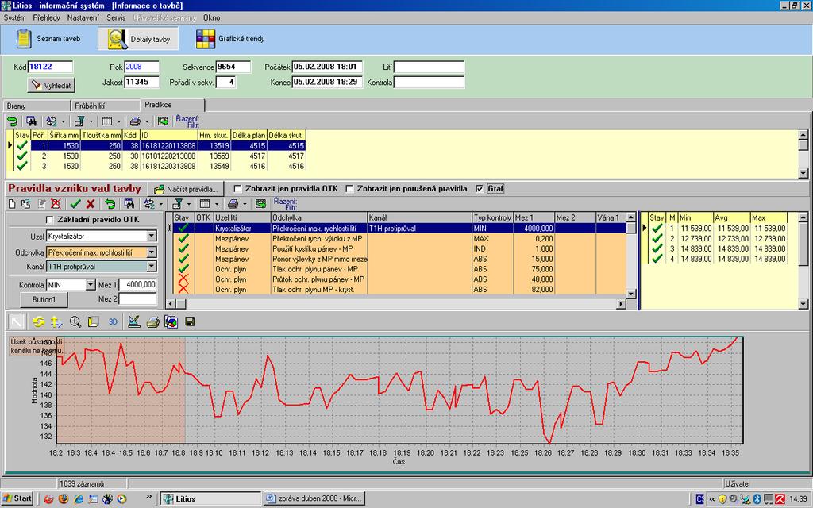Activate the magnifier zoom tool in chart toolbar
The height and width of the screenshot is (508, 813).
[75, 322]
